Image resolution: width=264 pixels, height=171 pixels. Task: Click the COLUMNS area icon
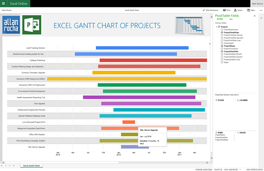(x=238, y=100)
